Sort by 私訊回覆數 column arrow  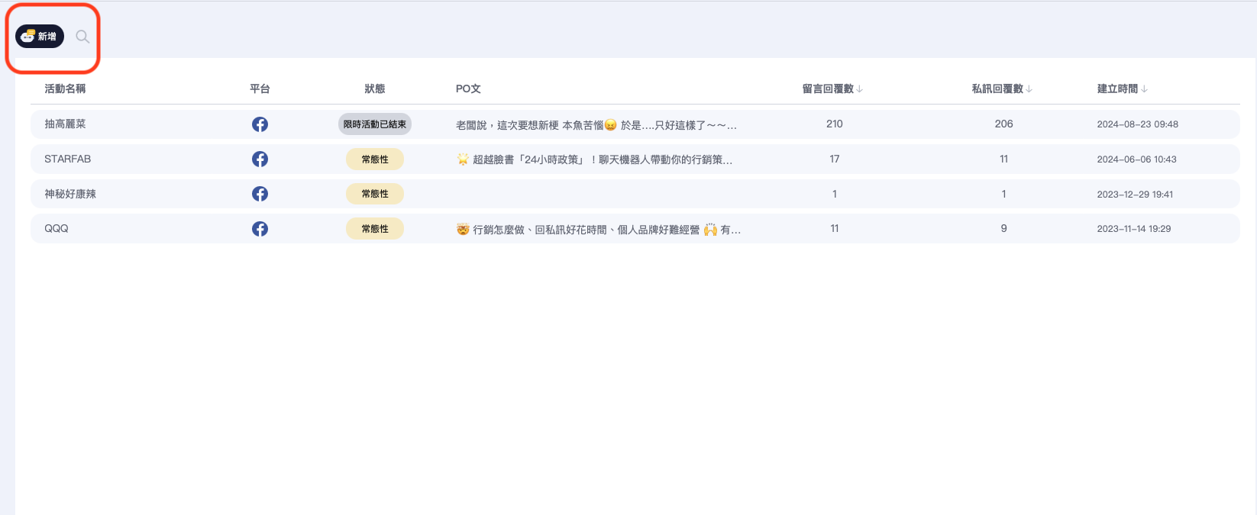coord(1029,89)
